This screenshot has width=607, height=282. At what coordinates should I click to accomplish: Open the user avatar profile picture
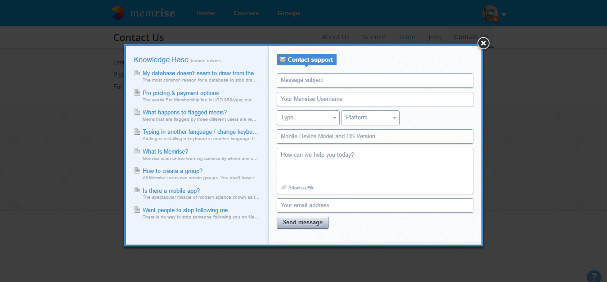pos(490,14)
